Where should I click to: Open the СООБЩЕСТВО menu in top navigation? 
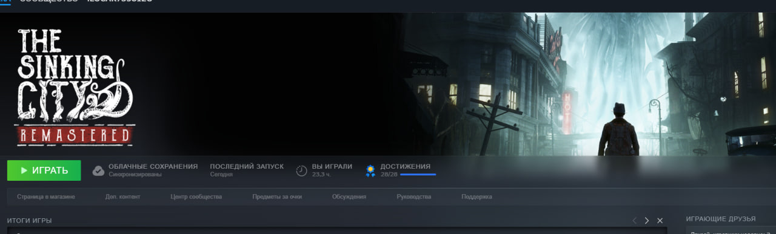(x=48, y=2)
